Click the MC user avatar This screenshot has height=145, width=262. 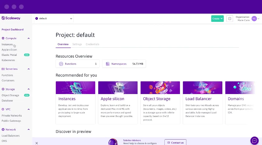254,19
